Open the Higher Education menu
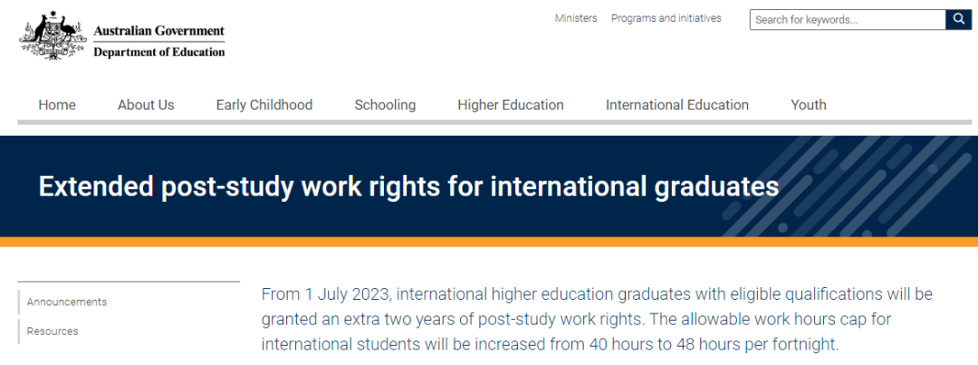Screen dimensions: 978x365 (x=511, y=105)
